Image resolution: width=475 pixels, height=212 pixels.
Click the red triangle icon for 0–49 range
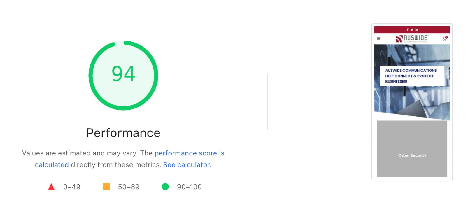pos(51,187)
